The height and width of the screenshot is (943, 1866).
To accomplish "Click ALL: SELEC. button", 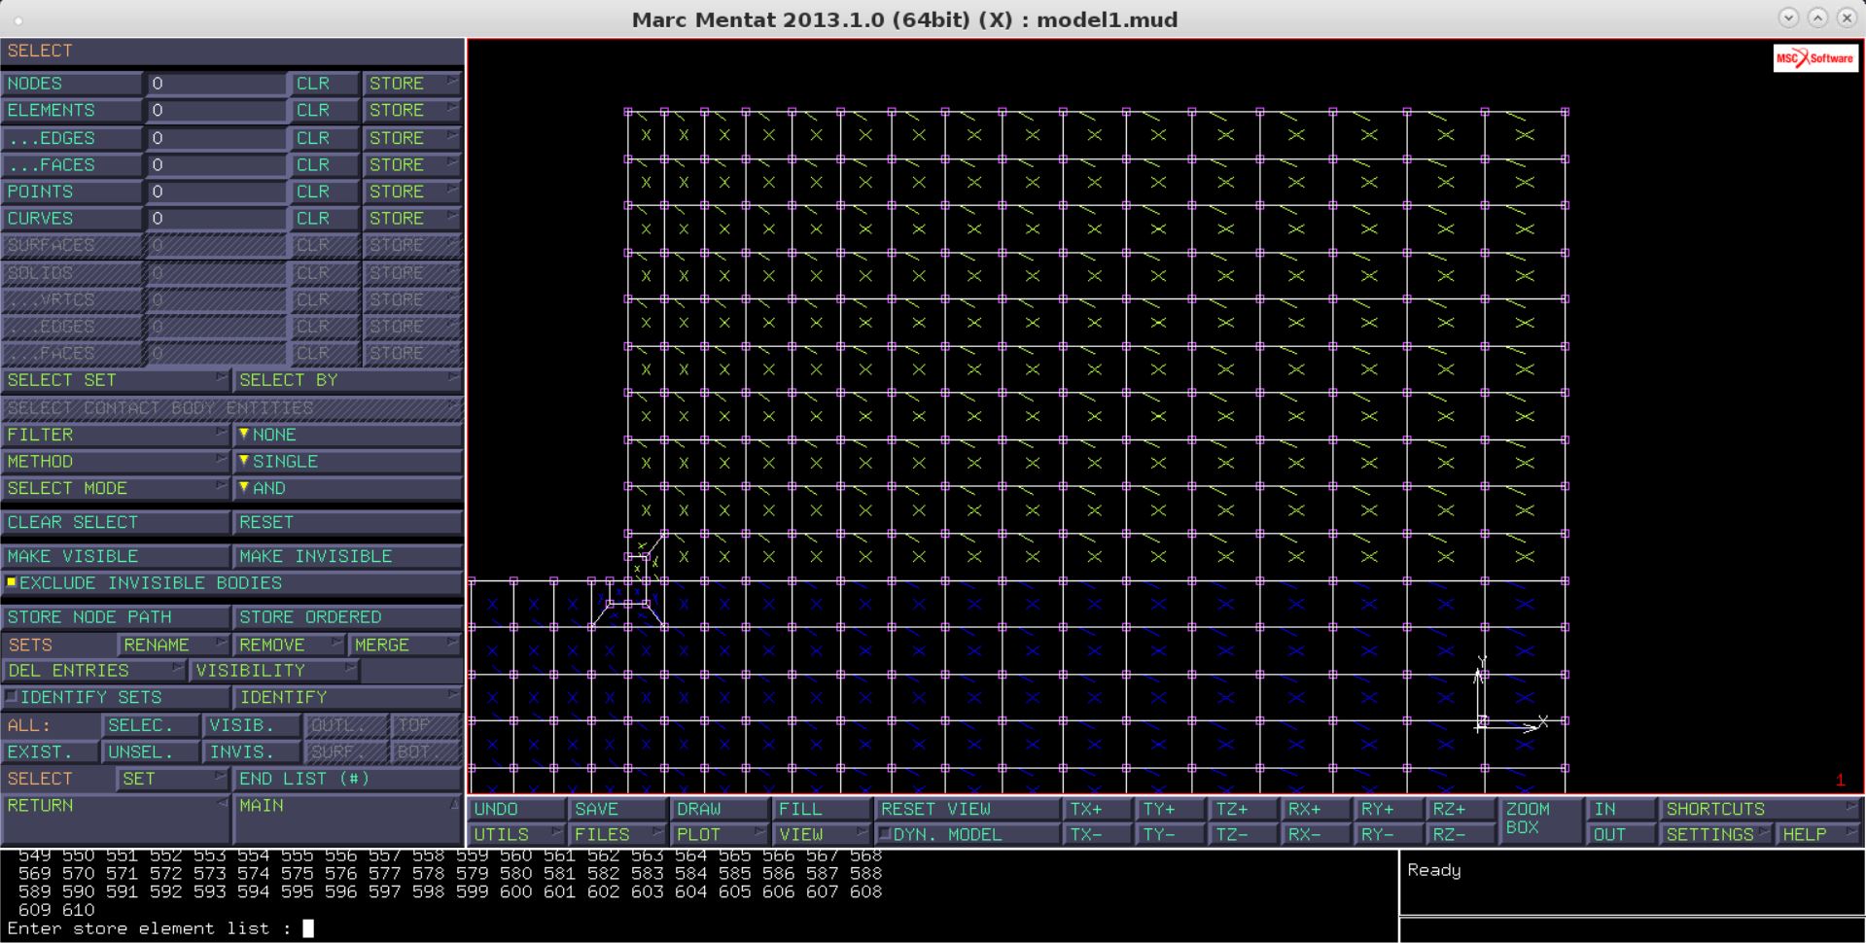I will pos(151,725).
